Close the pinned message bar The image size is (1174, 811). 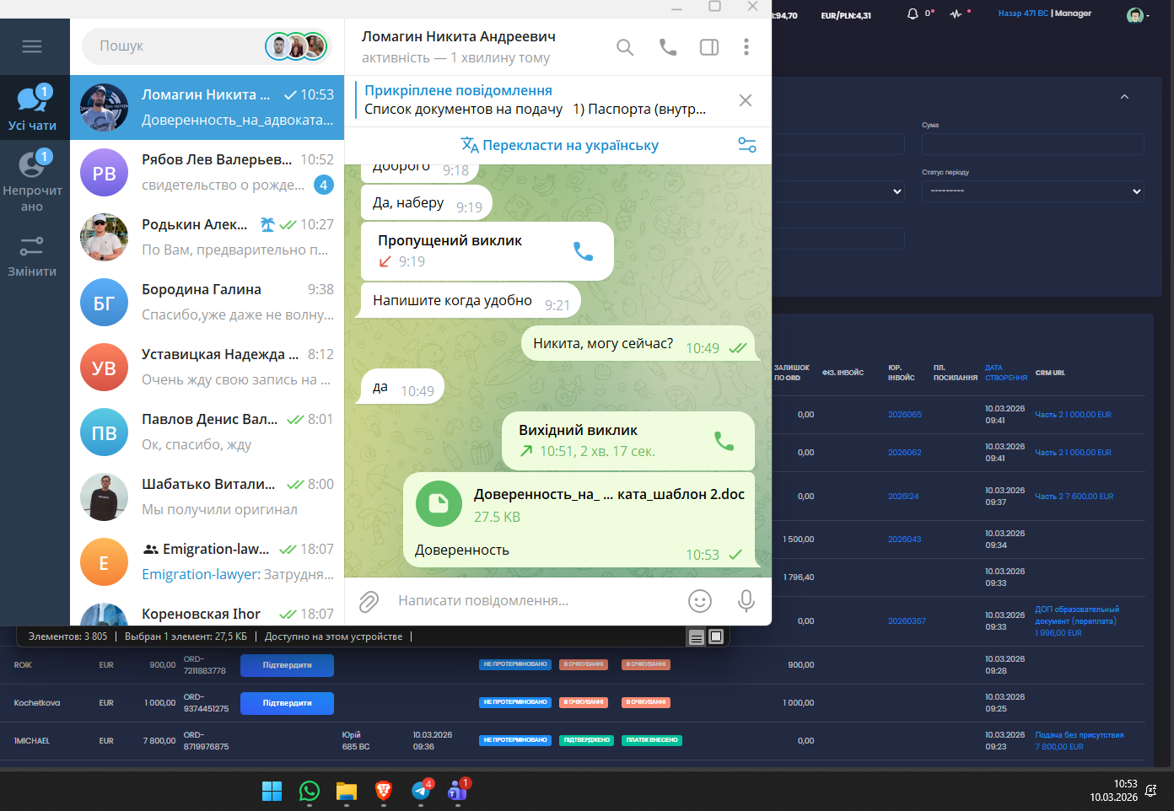point(746,100)
